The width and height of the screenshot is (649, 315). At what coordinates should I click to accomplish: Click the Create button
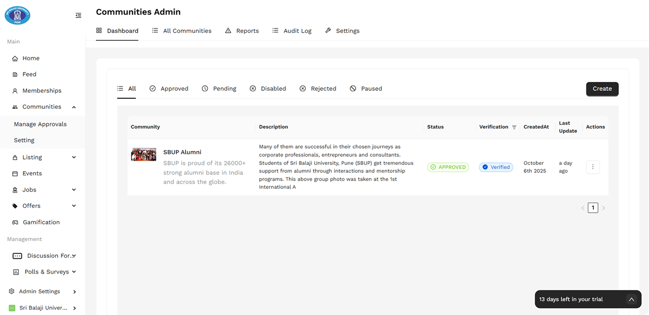[x=602, y=89]
